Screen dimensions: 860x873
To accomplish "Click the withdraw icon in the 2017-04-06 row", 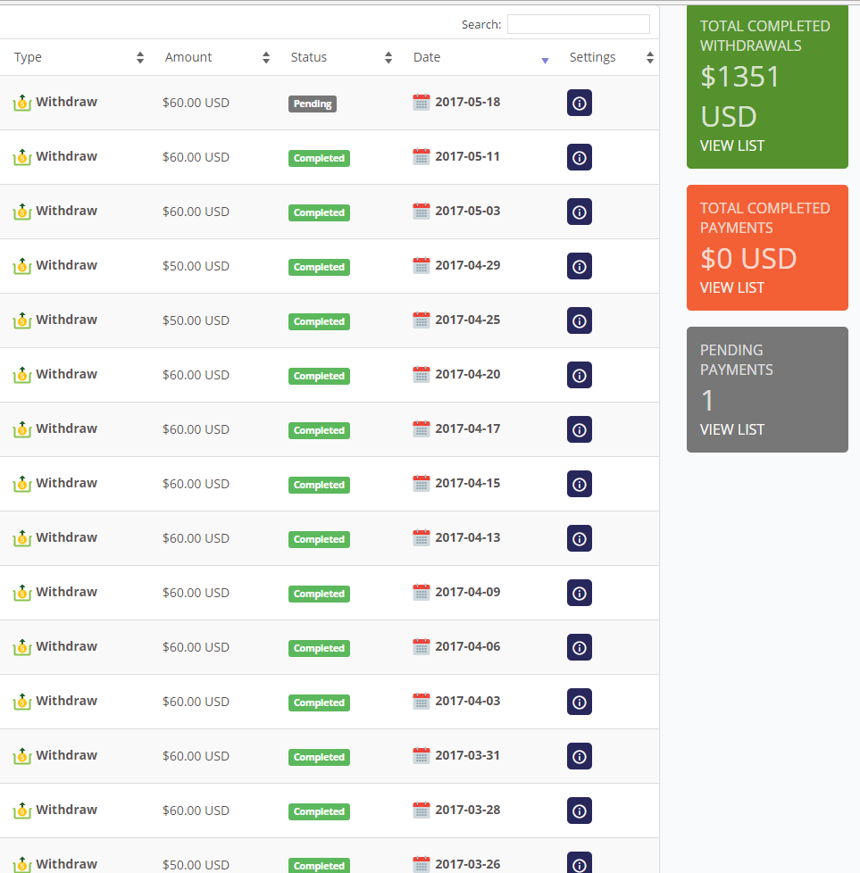I will (x=21, y=647).
